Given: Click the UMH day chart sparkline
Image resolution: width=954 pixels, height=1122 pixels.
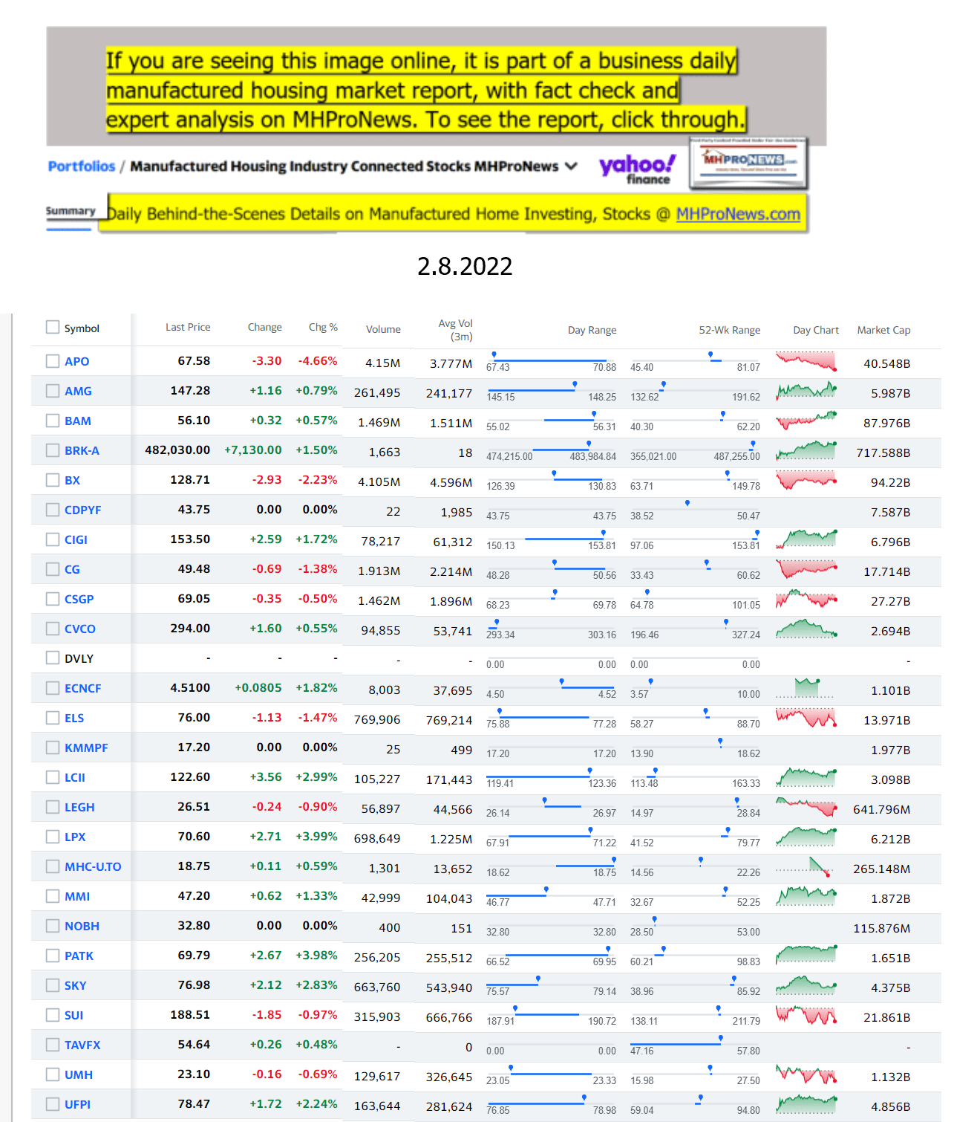Looking at the screenshot, I should click(x=806, y=1074).
